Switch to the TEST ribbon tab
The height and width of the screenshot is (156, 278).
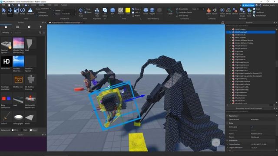click(x=49, y=5)
